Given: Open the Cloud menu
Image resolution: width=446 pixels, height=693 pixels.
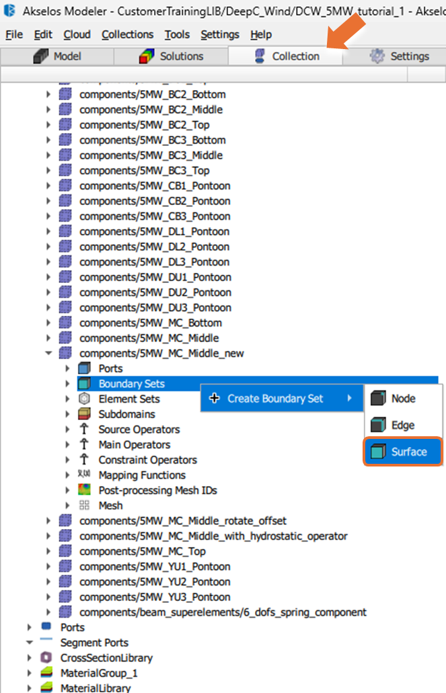Looking at the screenshot, I should [x=77, y=34].
